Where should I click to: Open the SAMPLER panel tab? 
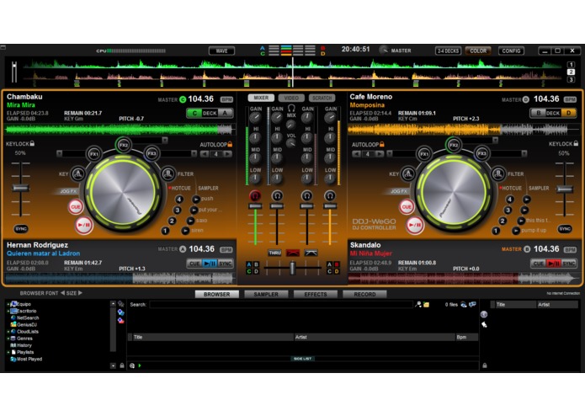click(266, 295)
